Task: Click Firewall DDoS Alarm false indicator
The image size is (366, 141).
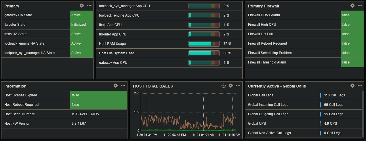Action: coord(352,15)
